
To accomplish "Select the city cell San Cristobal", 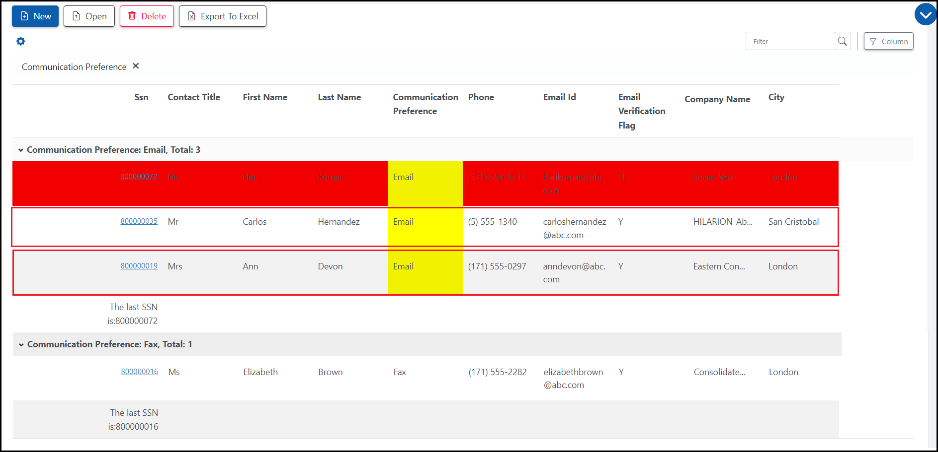I will (793, 222).
